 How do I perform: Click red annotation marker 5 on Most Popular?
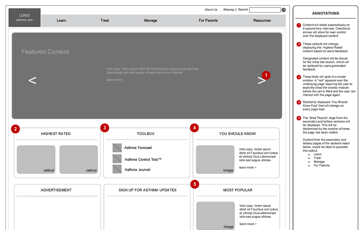(194, 184)
